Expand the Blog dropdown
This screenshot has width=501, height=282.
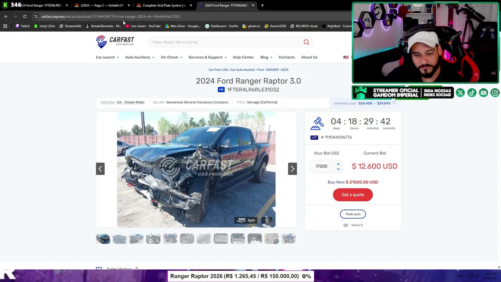[266, 57]
